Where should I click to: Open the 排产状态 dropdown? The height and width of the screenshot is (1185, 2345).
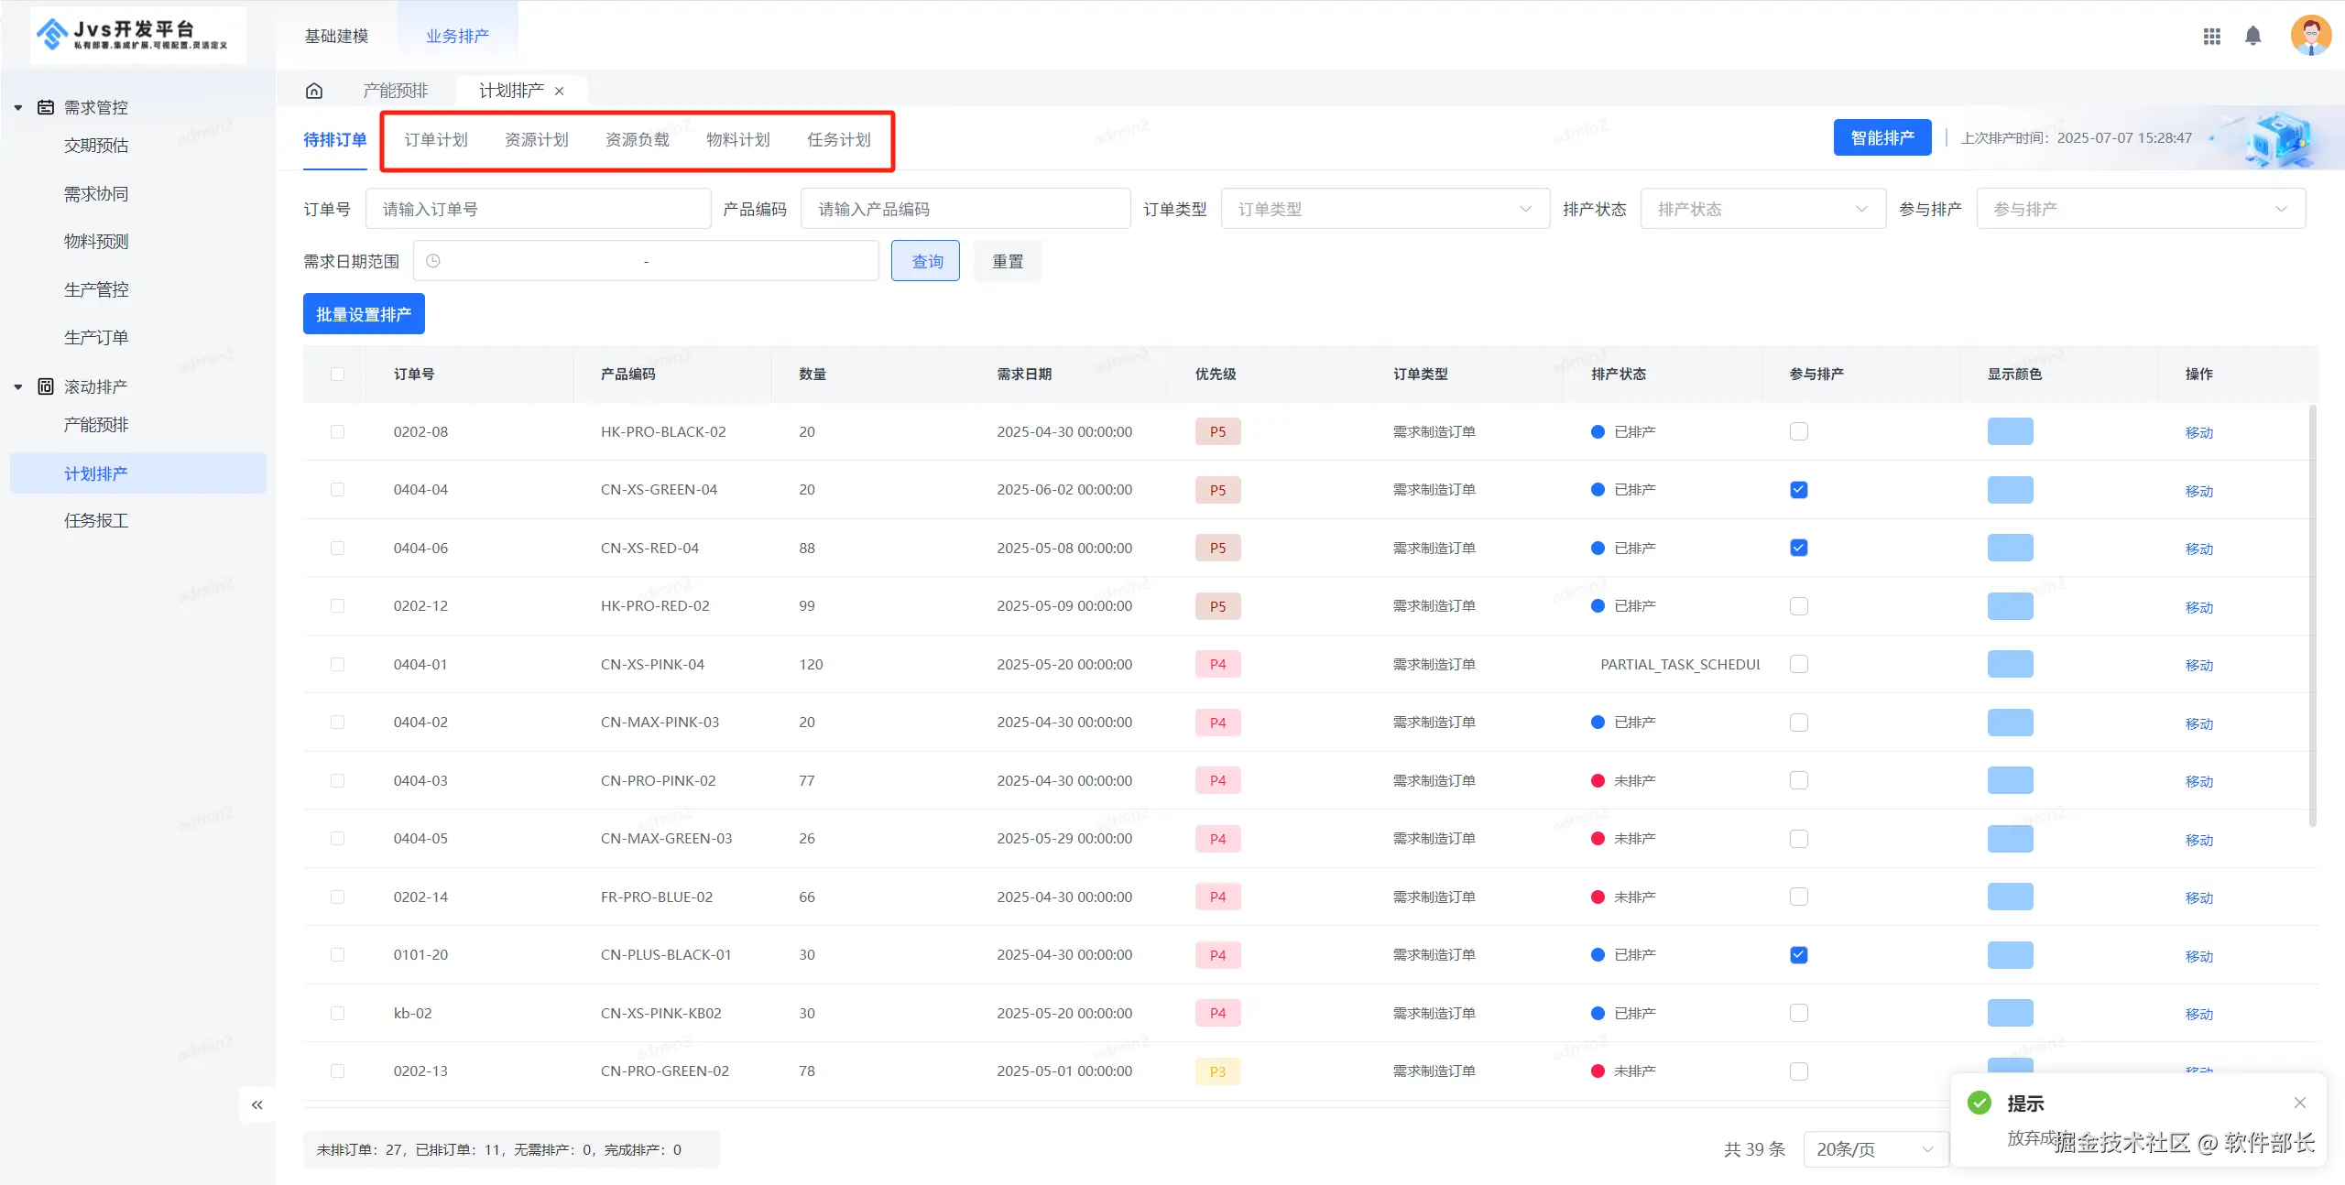pyautogui.click(x=1761, y=209)
